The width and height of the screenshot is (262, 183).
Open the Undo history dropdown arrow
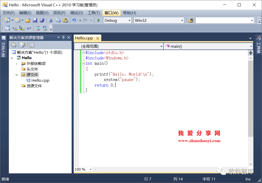pyautogui.click(x=80, y=21)
